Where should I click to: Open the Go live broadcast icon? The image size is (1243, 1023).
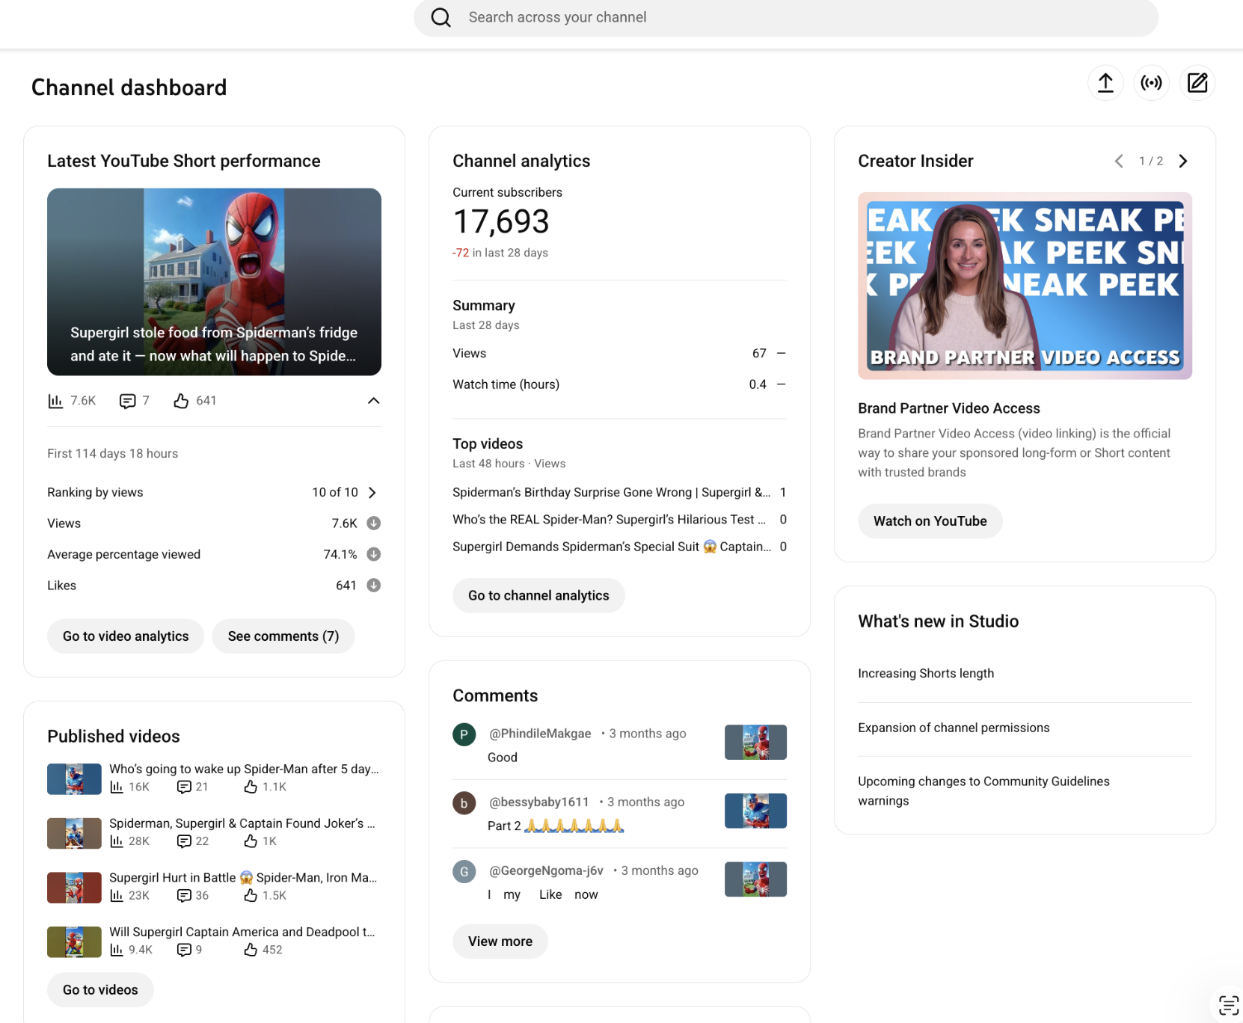pos(1152,83)
